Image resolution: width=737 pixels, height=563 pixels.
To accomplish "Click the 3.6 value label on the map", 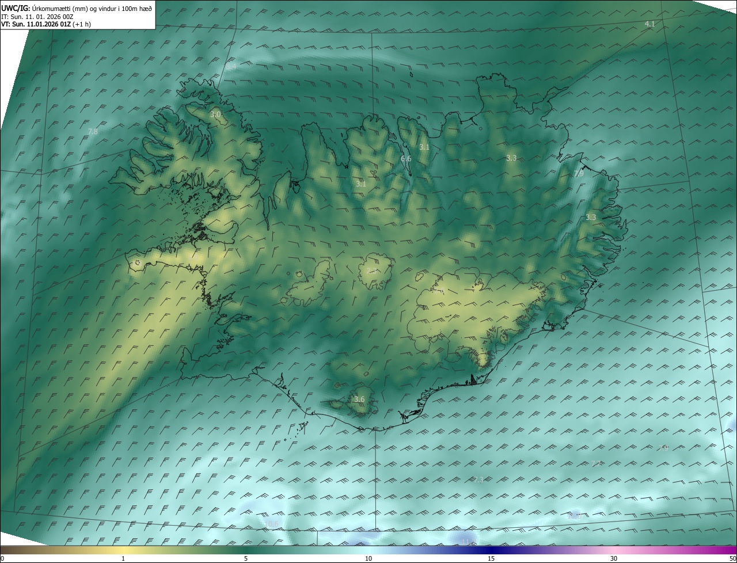I will pos(359,399).
